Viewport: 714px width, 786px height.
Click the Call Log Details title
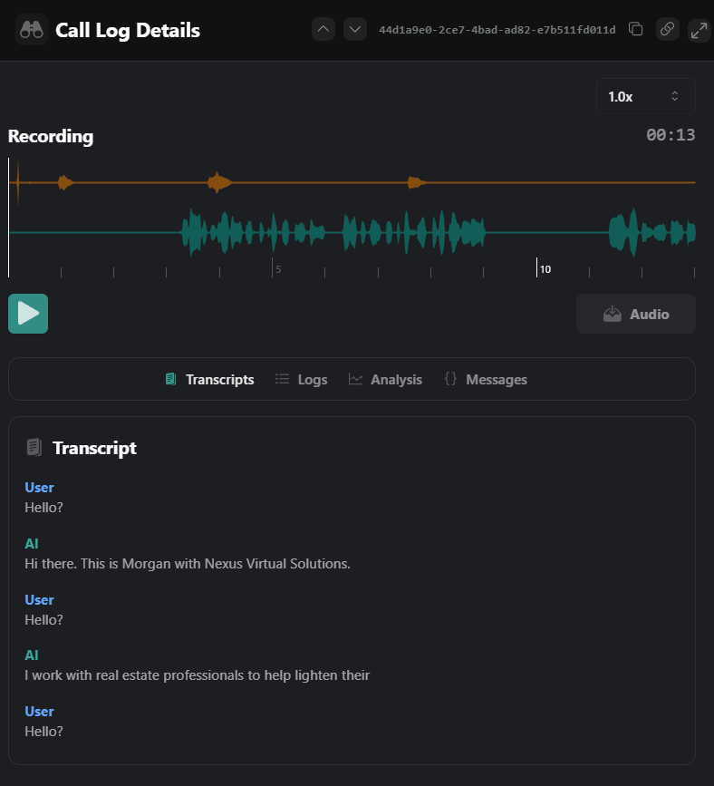click(128, 31)
